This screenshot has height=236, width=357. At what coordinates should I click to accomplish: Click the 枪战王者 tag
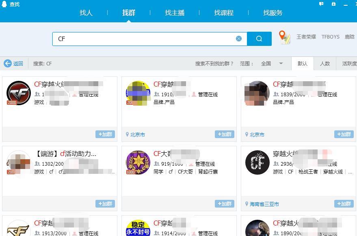pyautogui.click(x=308, y=171)
